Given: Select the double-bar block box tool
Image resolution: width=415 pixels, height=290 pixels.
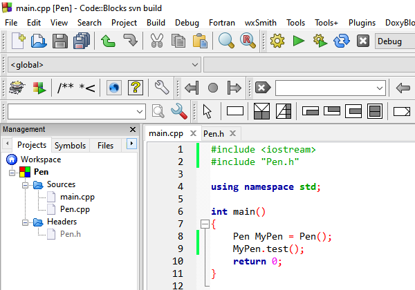Looking at the screenshot, I should pos(375,111).
